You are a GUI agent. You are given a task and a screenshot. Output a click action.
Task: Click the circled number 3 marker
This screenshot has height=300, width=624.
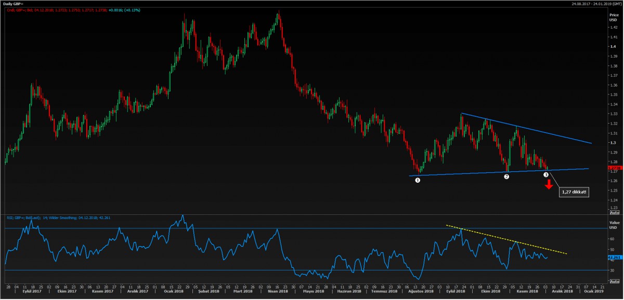coord(545,175)
